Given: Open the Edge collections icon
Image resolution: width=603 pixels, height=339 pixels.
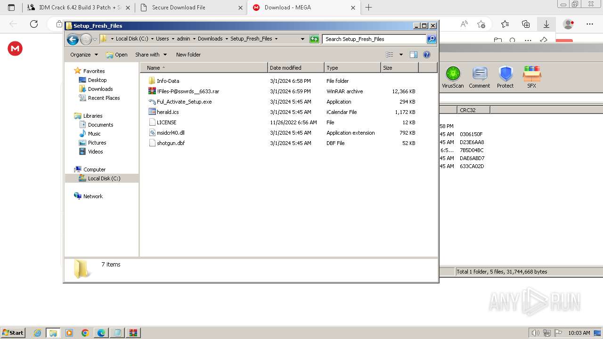Looking at the screenshot, I should point(526,24).
